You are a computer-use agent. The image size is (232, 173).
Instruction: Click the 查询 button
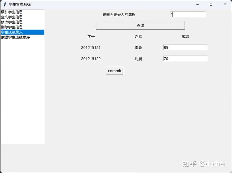click(141, 25)
